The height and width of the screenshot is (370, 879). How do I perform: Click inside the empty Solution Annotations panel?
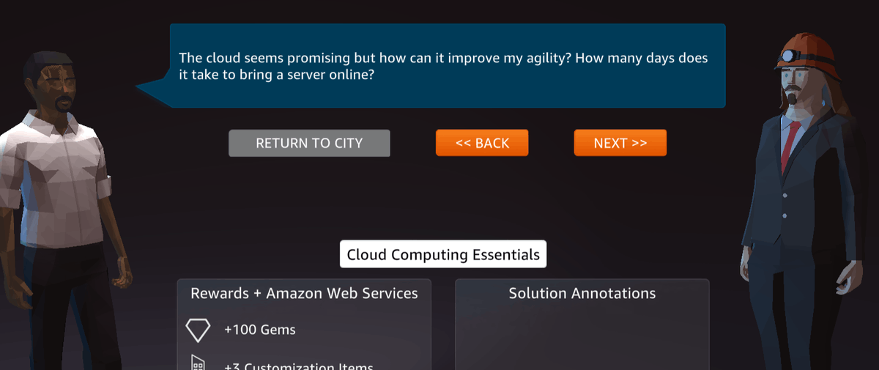[582, 337]
